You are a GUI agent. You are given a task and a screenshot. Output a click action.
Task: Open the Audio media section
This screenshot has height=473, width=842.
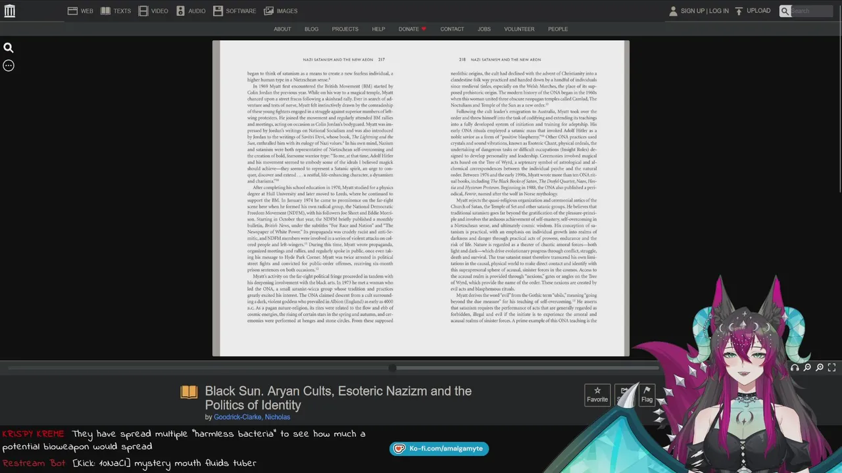tap(191, 11)
